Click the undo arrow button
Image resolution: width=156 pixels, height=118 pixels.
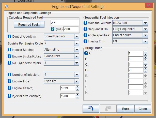[x=91, y=109]
